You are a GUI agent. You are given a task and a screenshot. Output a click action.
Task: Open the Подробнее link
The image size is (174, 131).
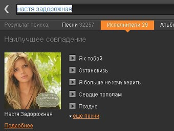point(19,126)
